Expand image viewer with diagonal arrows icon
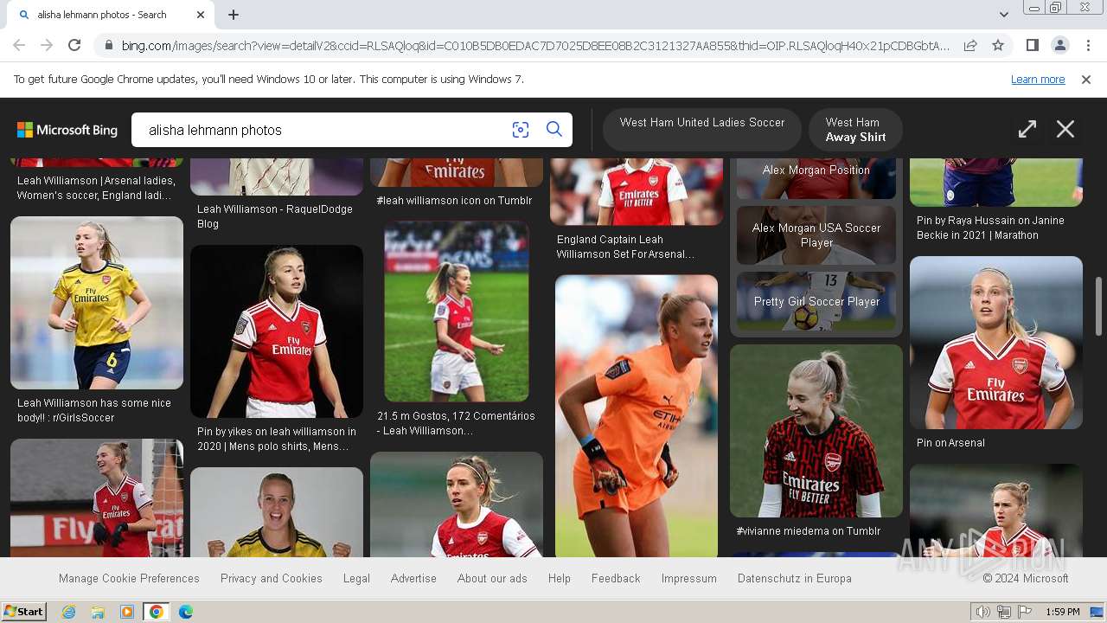Image resolution: width=1107 pixels, height=623 pixels. (x=1027, y=129)
